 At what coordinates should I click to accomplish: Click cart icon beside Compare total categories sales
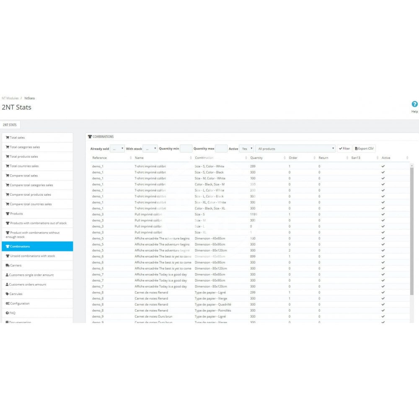pos(8,185)
